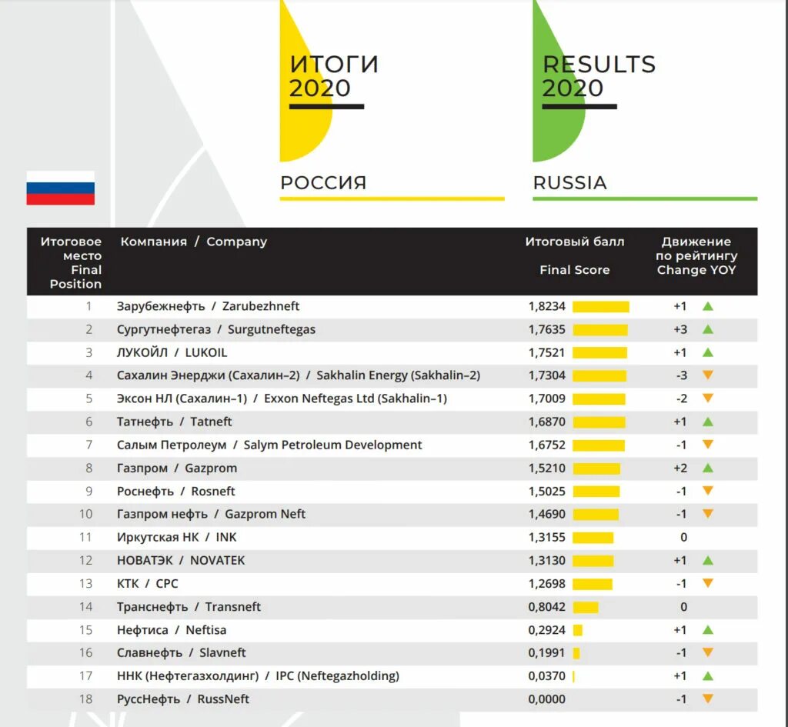This screenshot has height=727, width=788.
Task: Click the change value 0 in Transneft row
Action: click(683, 606)
